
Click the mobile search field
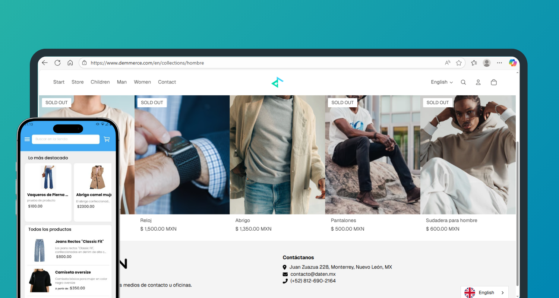(x=66, y=139)
